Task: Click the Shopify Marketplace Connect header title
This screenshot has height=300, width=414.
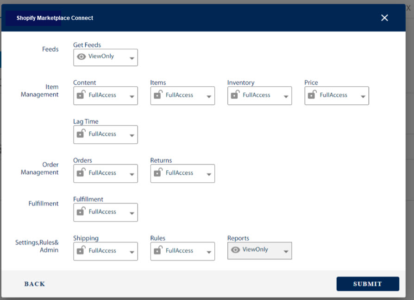Action: click(54, 18)
